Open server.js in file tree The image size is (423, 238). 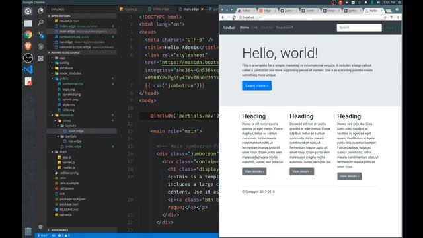point(66,215)
